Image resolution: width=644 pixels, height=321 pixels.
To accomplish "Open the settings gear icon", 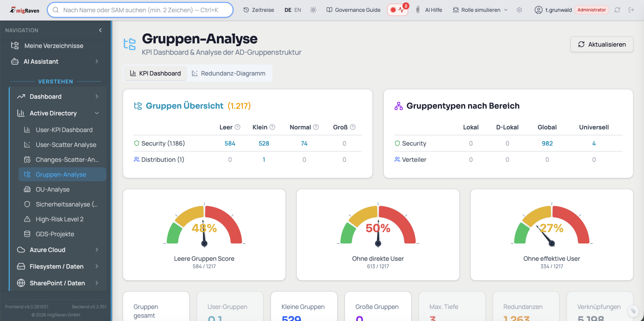I will 519,10.
